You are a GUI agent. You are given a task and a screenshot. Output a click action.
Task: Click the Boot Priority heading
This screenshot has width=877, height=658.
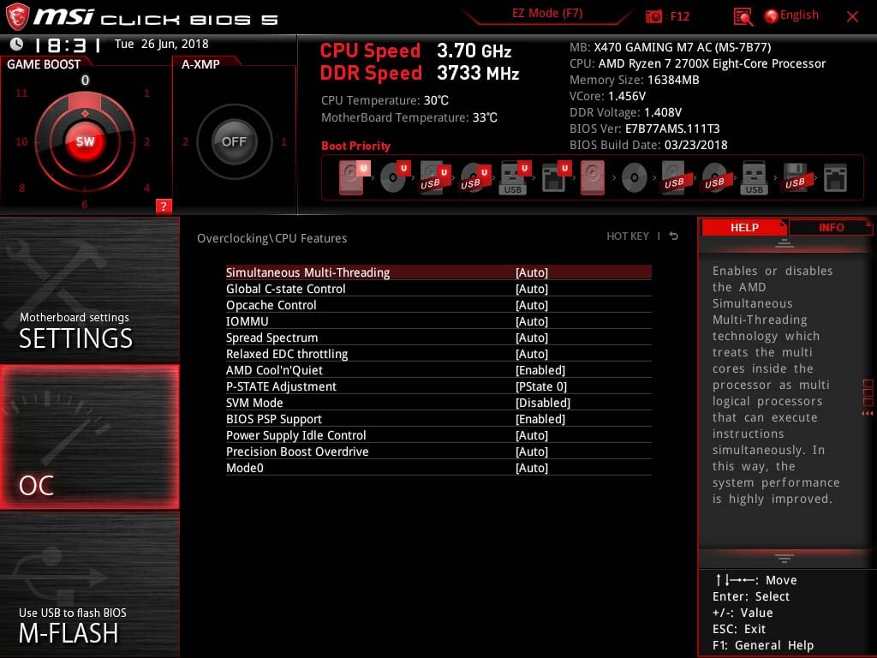click(355, 146)
